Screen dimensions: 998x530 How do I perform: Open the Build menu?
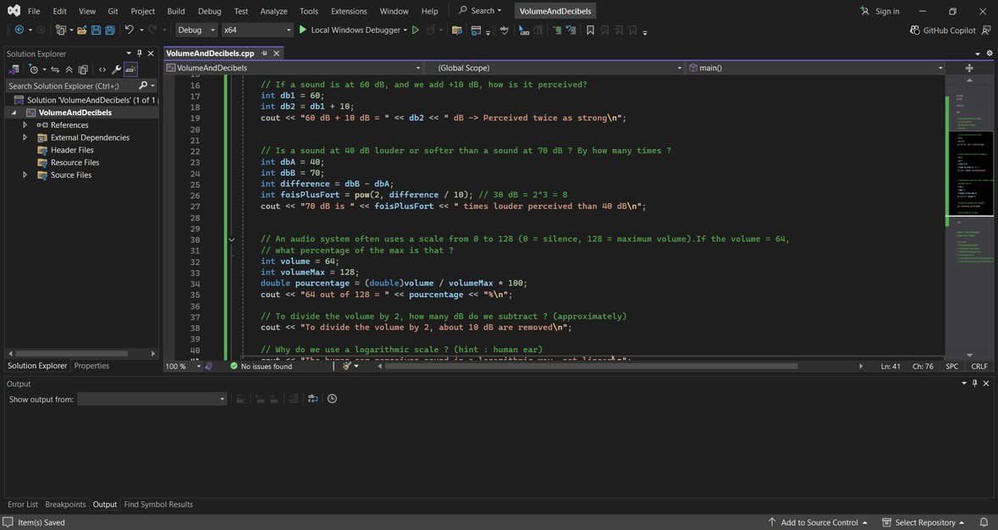click(x=176, y=11)
